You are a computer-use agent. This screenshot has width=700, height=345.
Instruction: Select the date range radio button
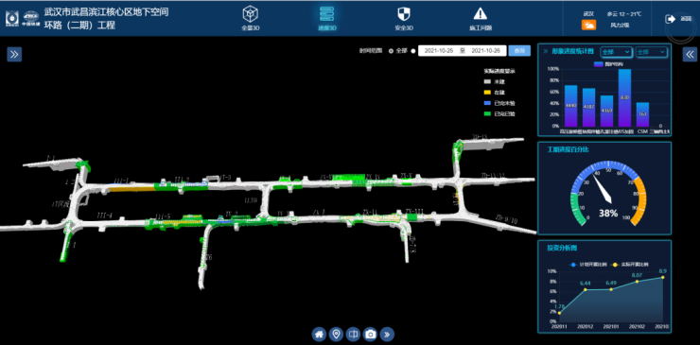[x=413, y=51]
